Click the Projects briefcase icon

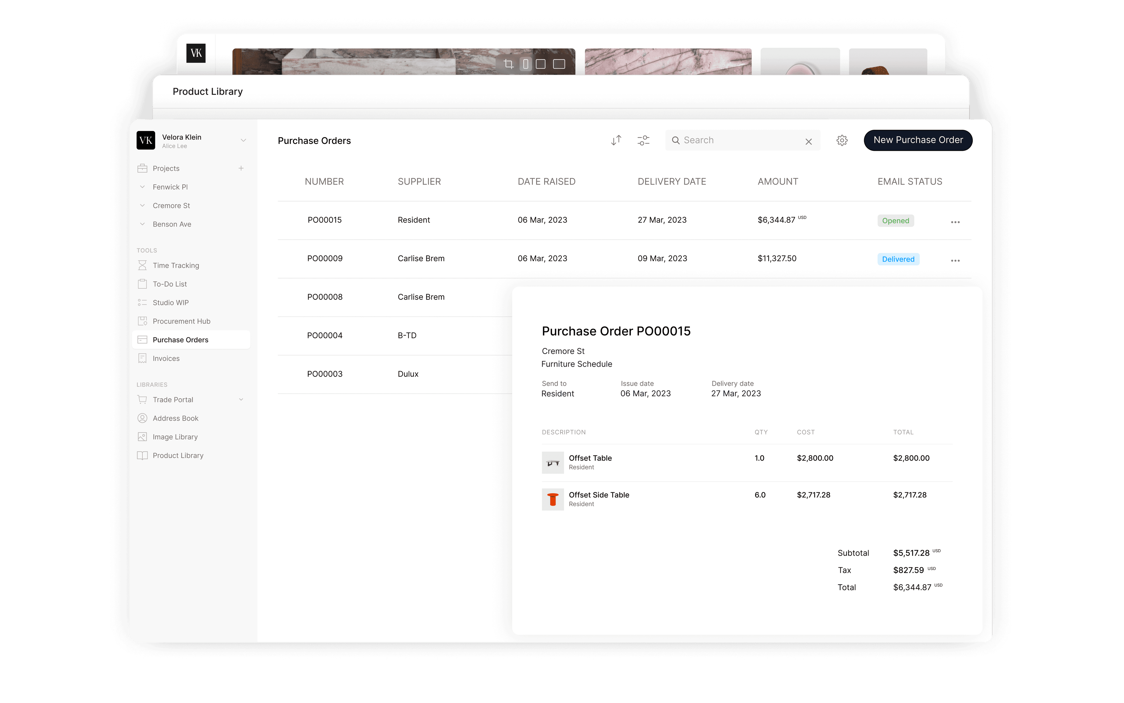click(x=142, y=168)
